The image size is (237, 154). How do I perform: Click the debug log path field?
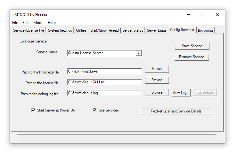[x=104, y=93]
